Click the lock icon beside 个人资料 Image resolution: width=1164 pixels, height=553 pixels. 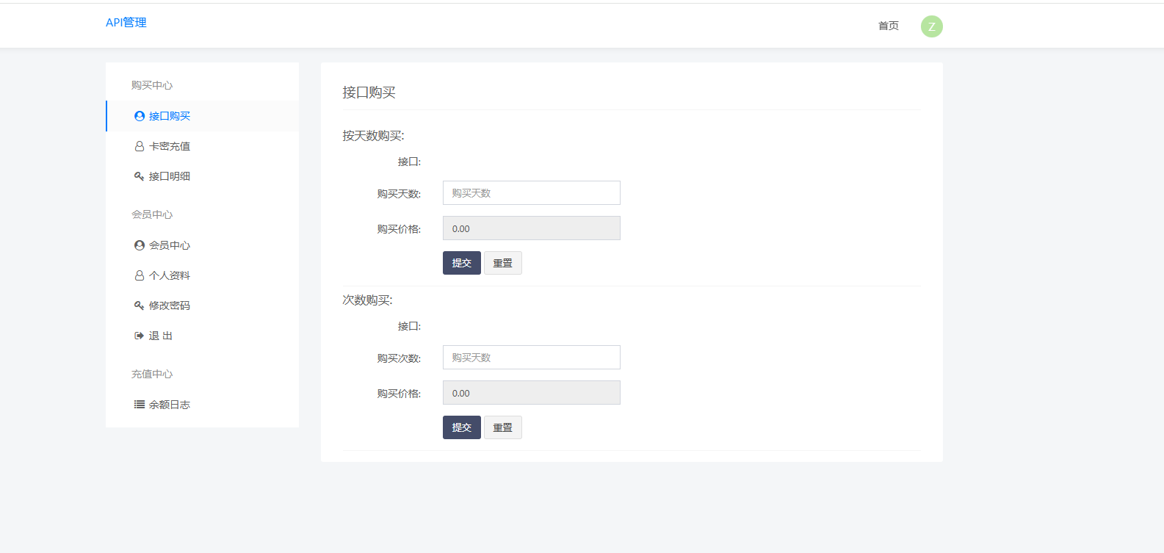[x=140, y=275]
